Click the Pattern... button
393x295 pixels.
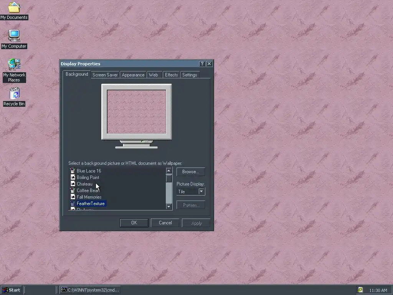pyautogui.click(x=191, y=205)
